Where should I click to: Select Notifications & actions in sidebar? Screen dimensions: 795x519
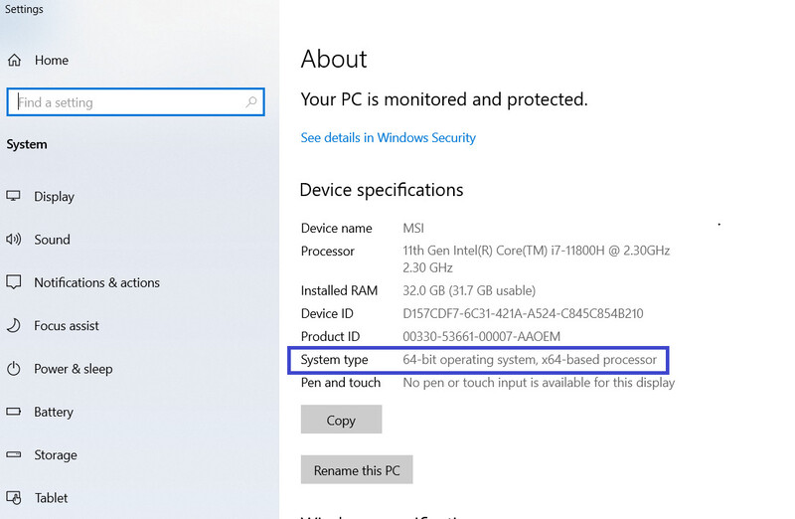[96, 282]
